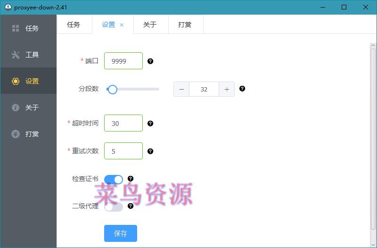Show help tip for 重试次数 field

(x=150, y=151)
